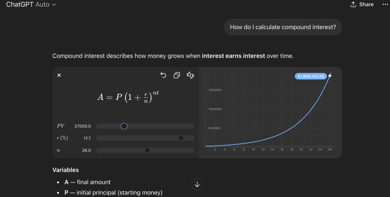Click the undo/reset arrow icon in widget
390x197 pixels.
[163, 75]
